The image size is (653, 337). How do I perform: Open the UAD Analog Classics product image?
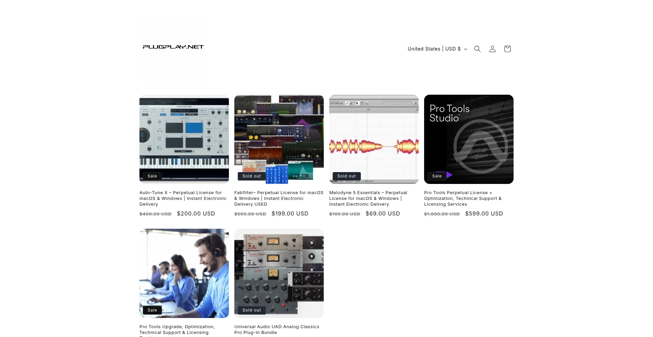click(x=279, y=273)
